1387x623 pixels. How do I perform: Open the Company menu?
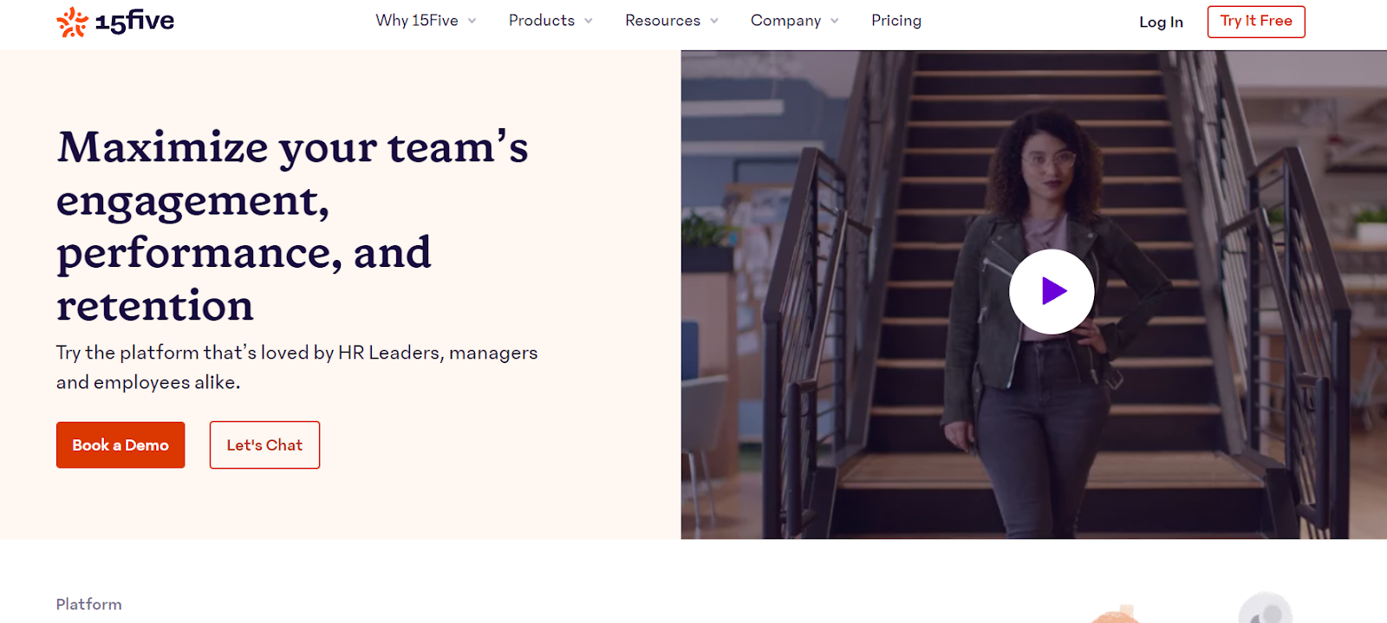[x=785, y=21]
